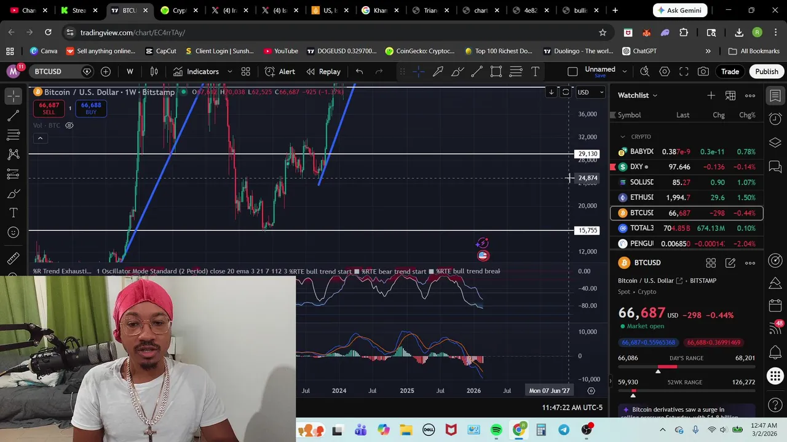This screenshot has height=442, width=787.
Task: Select the brush drawing tool
Action: pos(13,194)
